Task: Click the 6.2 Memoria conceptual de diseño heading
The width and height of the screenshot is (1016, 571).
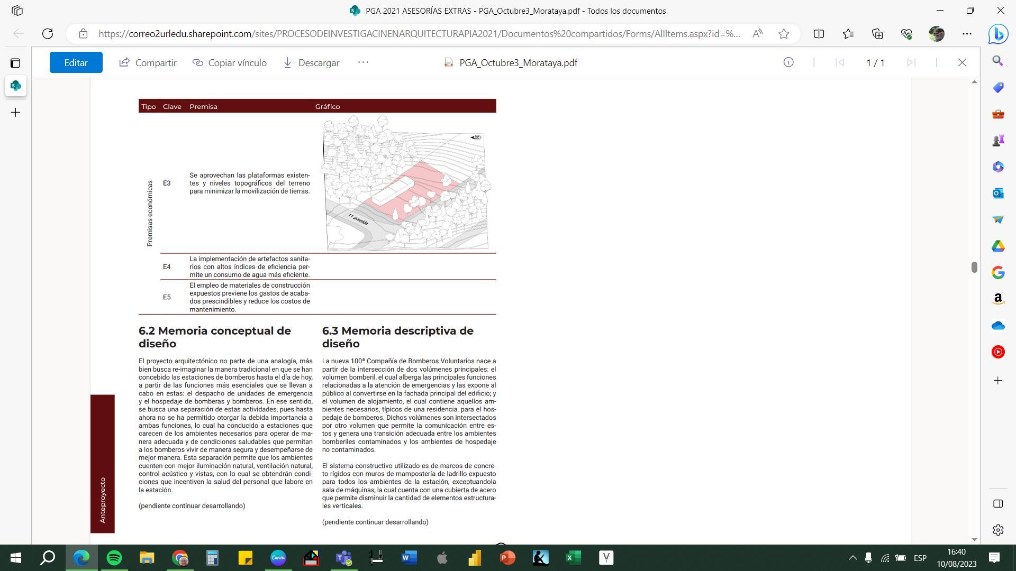Action: click(215, 337)
